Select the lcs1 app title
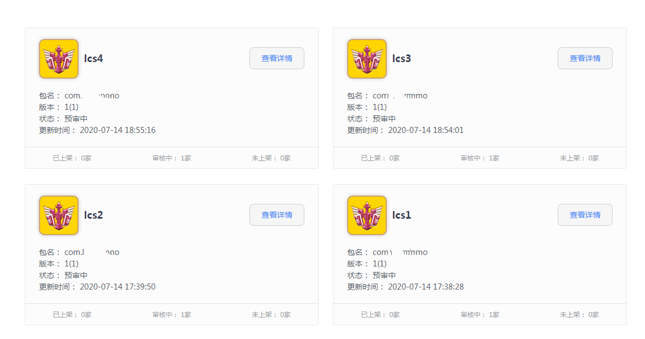The height and width of the screenshot is (339, 645). point(402,215)
